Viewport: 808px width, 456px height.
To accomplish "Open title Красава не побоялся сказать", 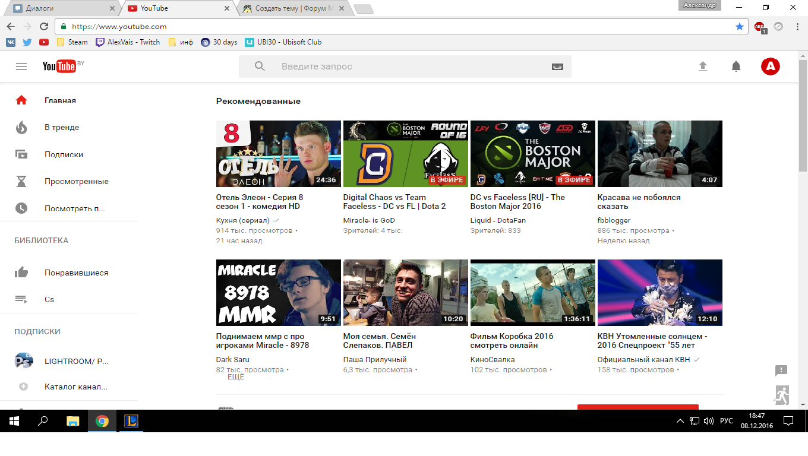I will pyautogui.click(x=639, y=202).
